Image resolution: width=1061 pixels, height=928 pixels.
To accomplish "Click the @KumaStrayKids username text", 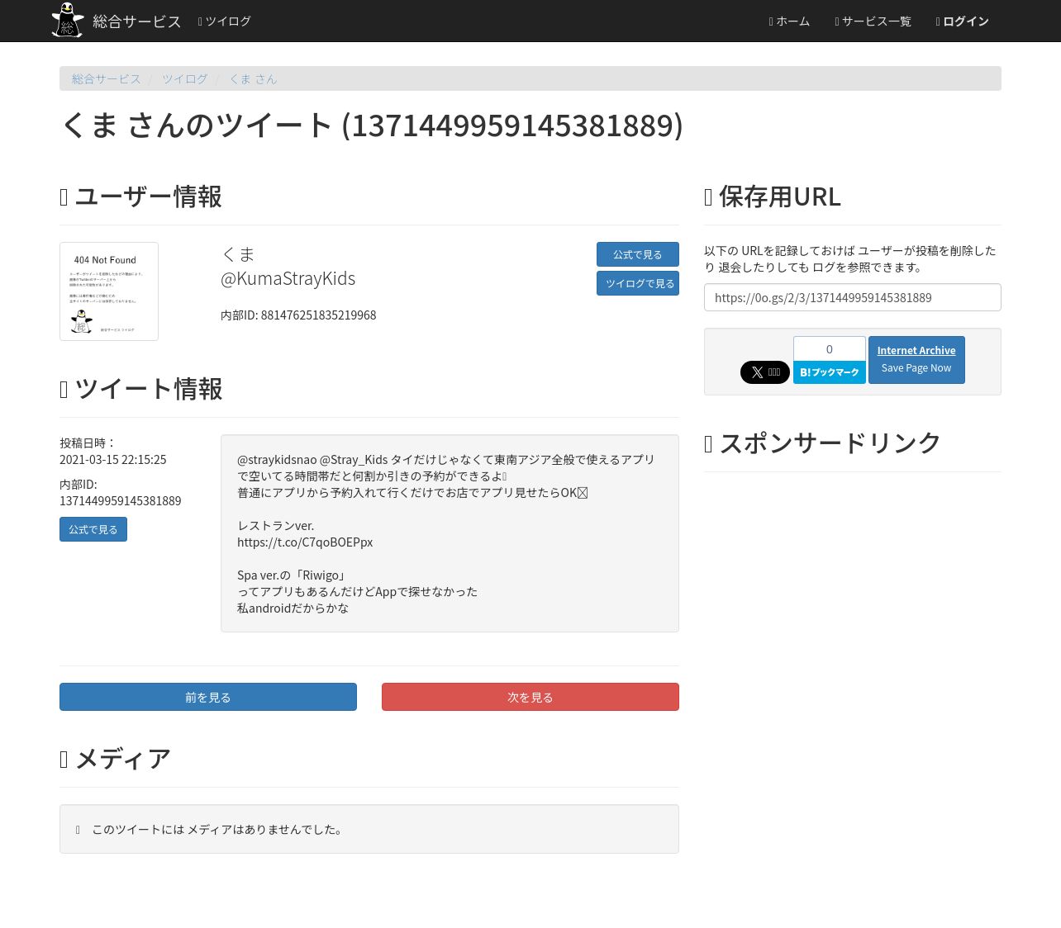I will pos(288,278).
